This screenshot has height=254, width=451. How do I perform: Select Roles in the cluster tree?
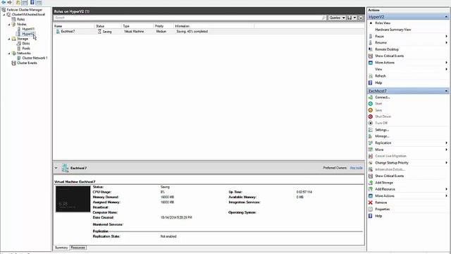[x=21, y=19]
